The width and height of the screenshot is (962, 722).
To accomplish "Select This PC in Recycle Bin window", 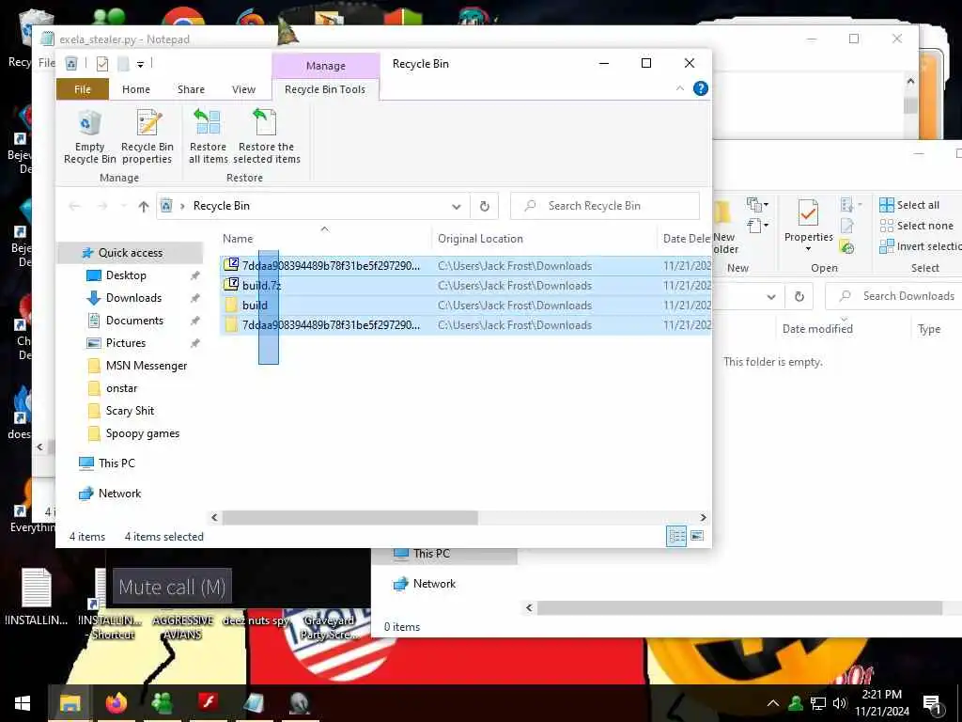I will point(116,463).
